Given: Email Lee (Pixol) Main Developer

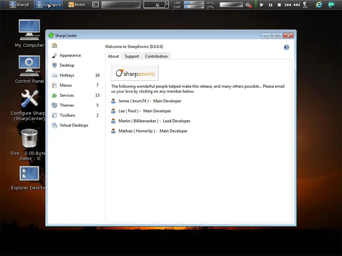Looking at the screenshot, I should pyautogui.click(x=145, y=111).
